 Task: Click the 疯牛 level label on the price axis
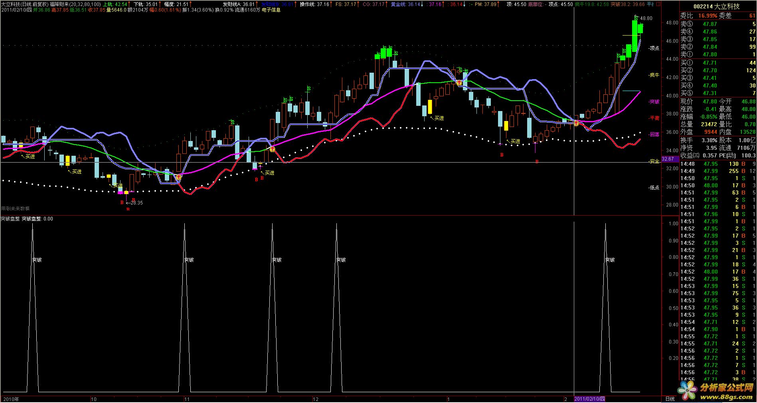(654, 75)
